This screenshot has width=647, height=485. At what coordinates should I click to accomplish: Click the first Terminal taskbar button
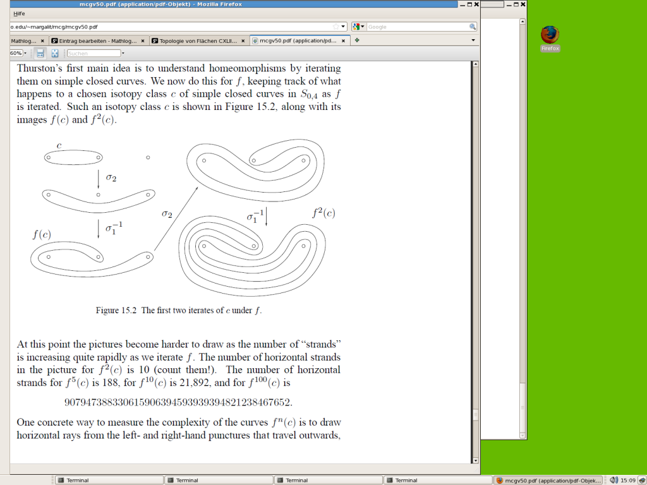click(109, 481)
